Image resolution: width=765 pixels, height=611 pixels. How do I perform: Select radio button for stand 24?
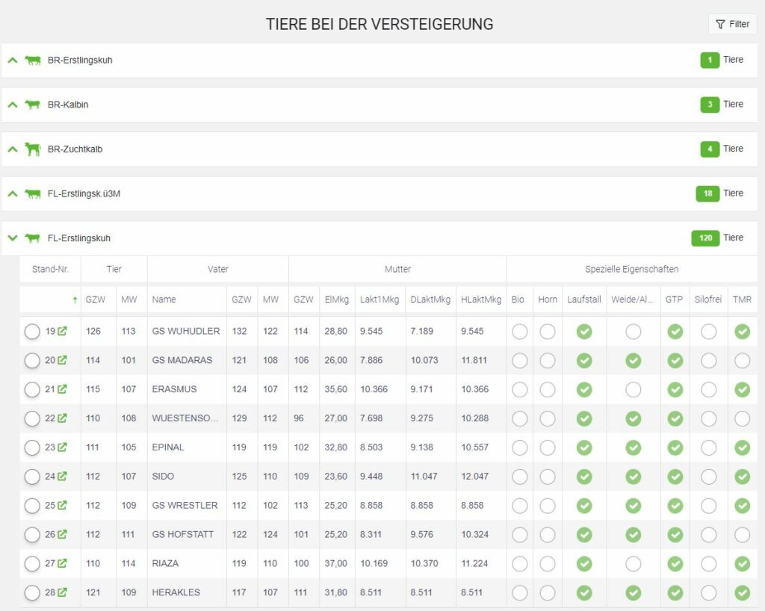[x=32, y=477]
